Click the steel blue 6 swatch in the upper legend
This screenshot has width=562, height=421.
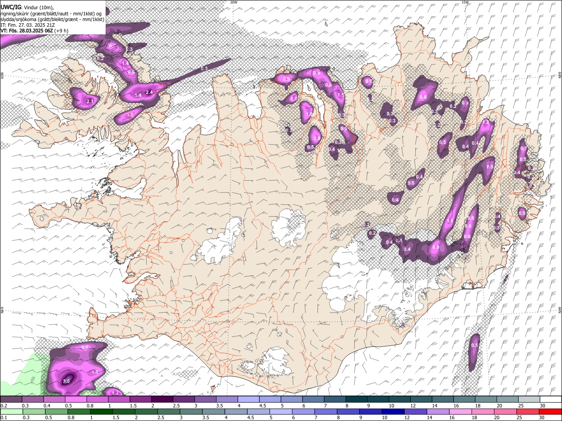pyautogui.click(x=313, y=399)
